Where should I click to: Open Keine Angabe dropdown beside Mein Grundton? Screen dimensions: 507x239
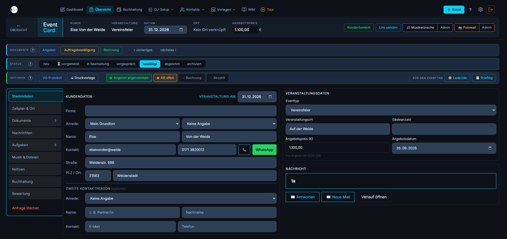pyautogui.click(x=229, y=124)
